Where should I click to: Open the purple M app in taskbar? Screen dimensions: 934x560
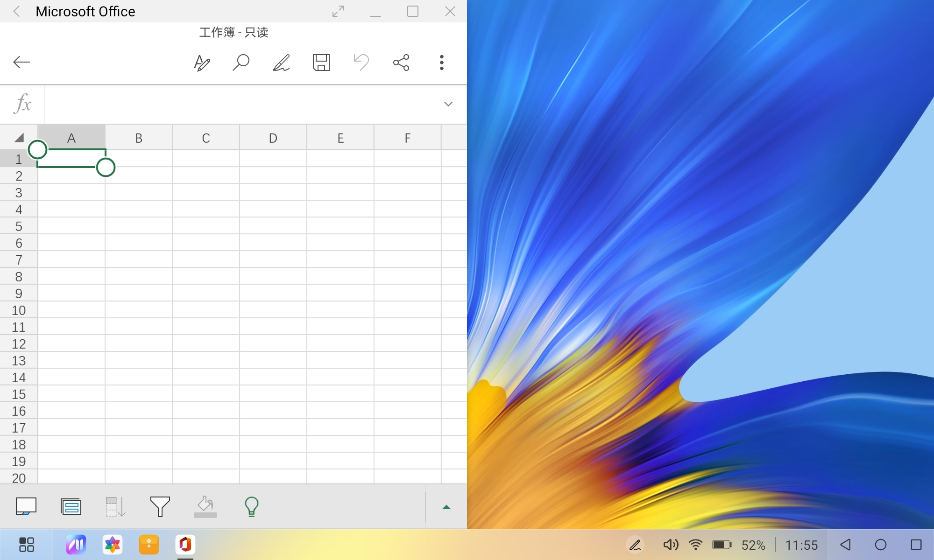(76, 545)
